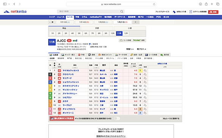The image size is (222, 138).
Task: Change mark for クロミナンス
Action: (59, 74)
